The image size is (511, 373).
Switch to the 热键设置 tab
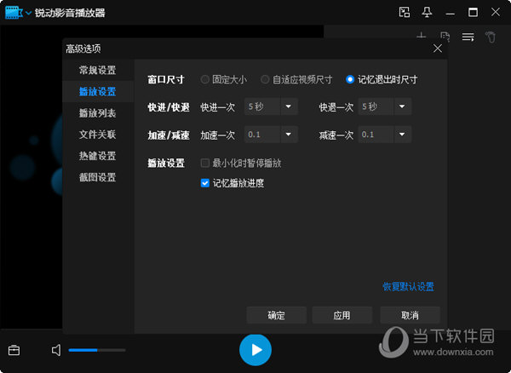[x=97, y=156]
